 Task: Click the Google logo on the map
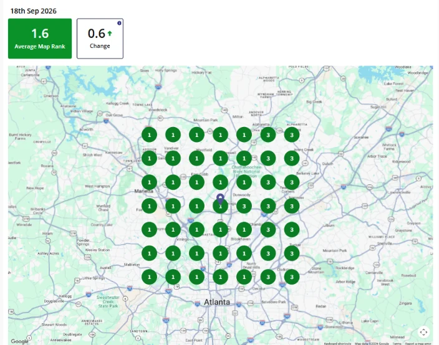tap(19, 341)
